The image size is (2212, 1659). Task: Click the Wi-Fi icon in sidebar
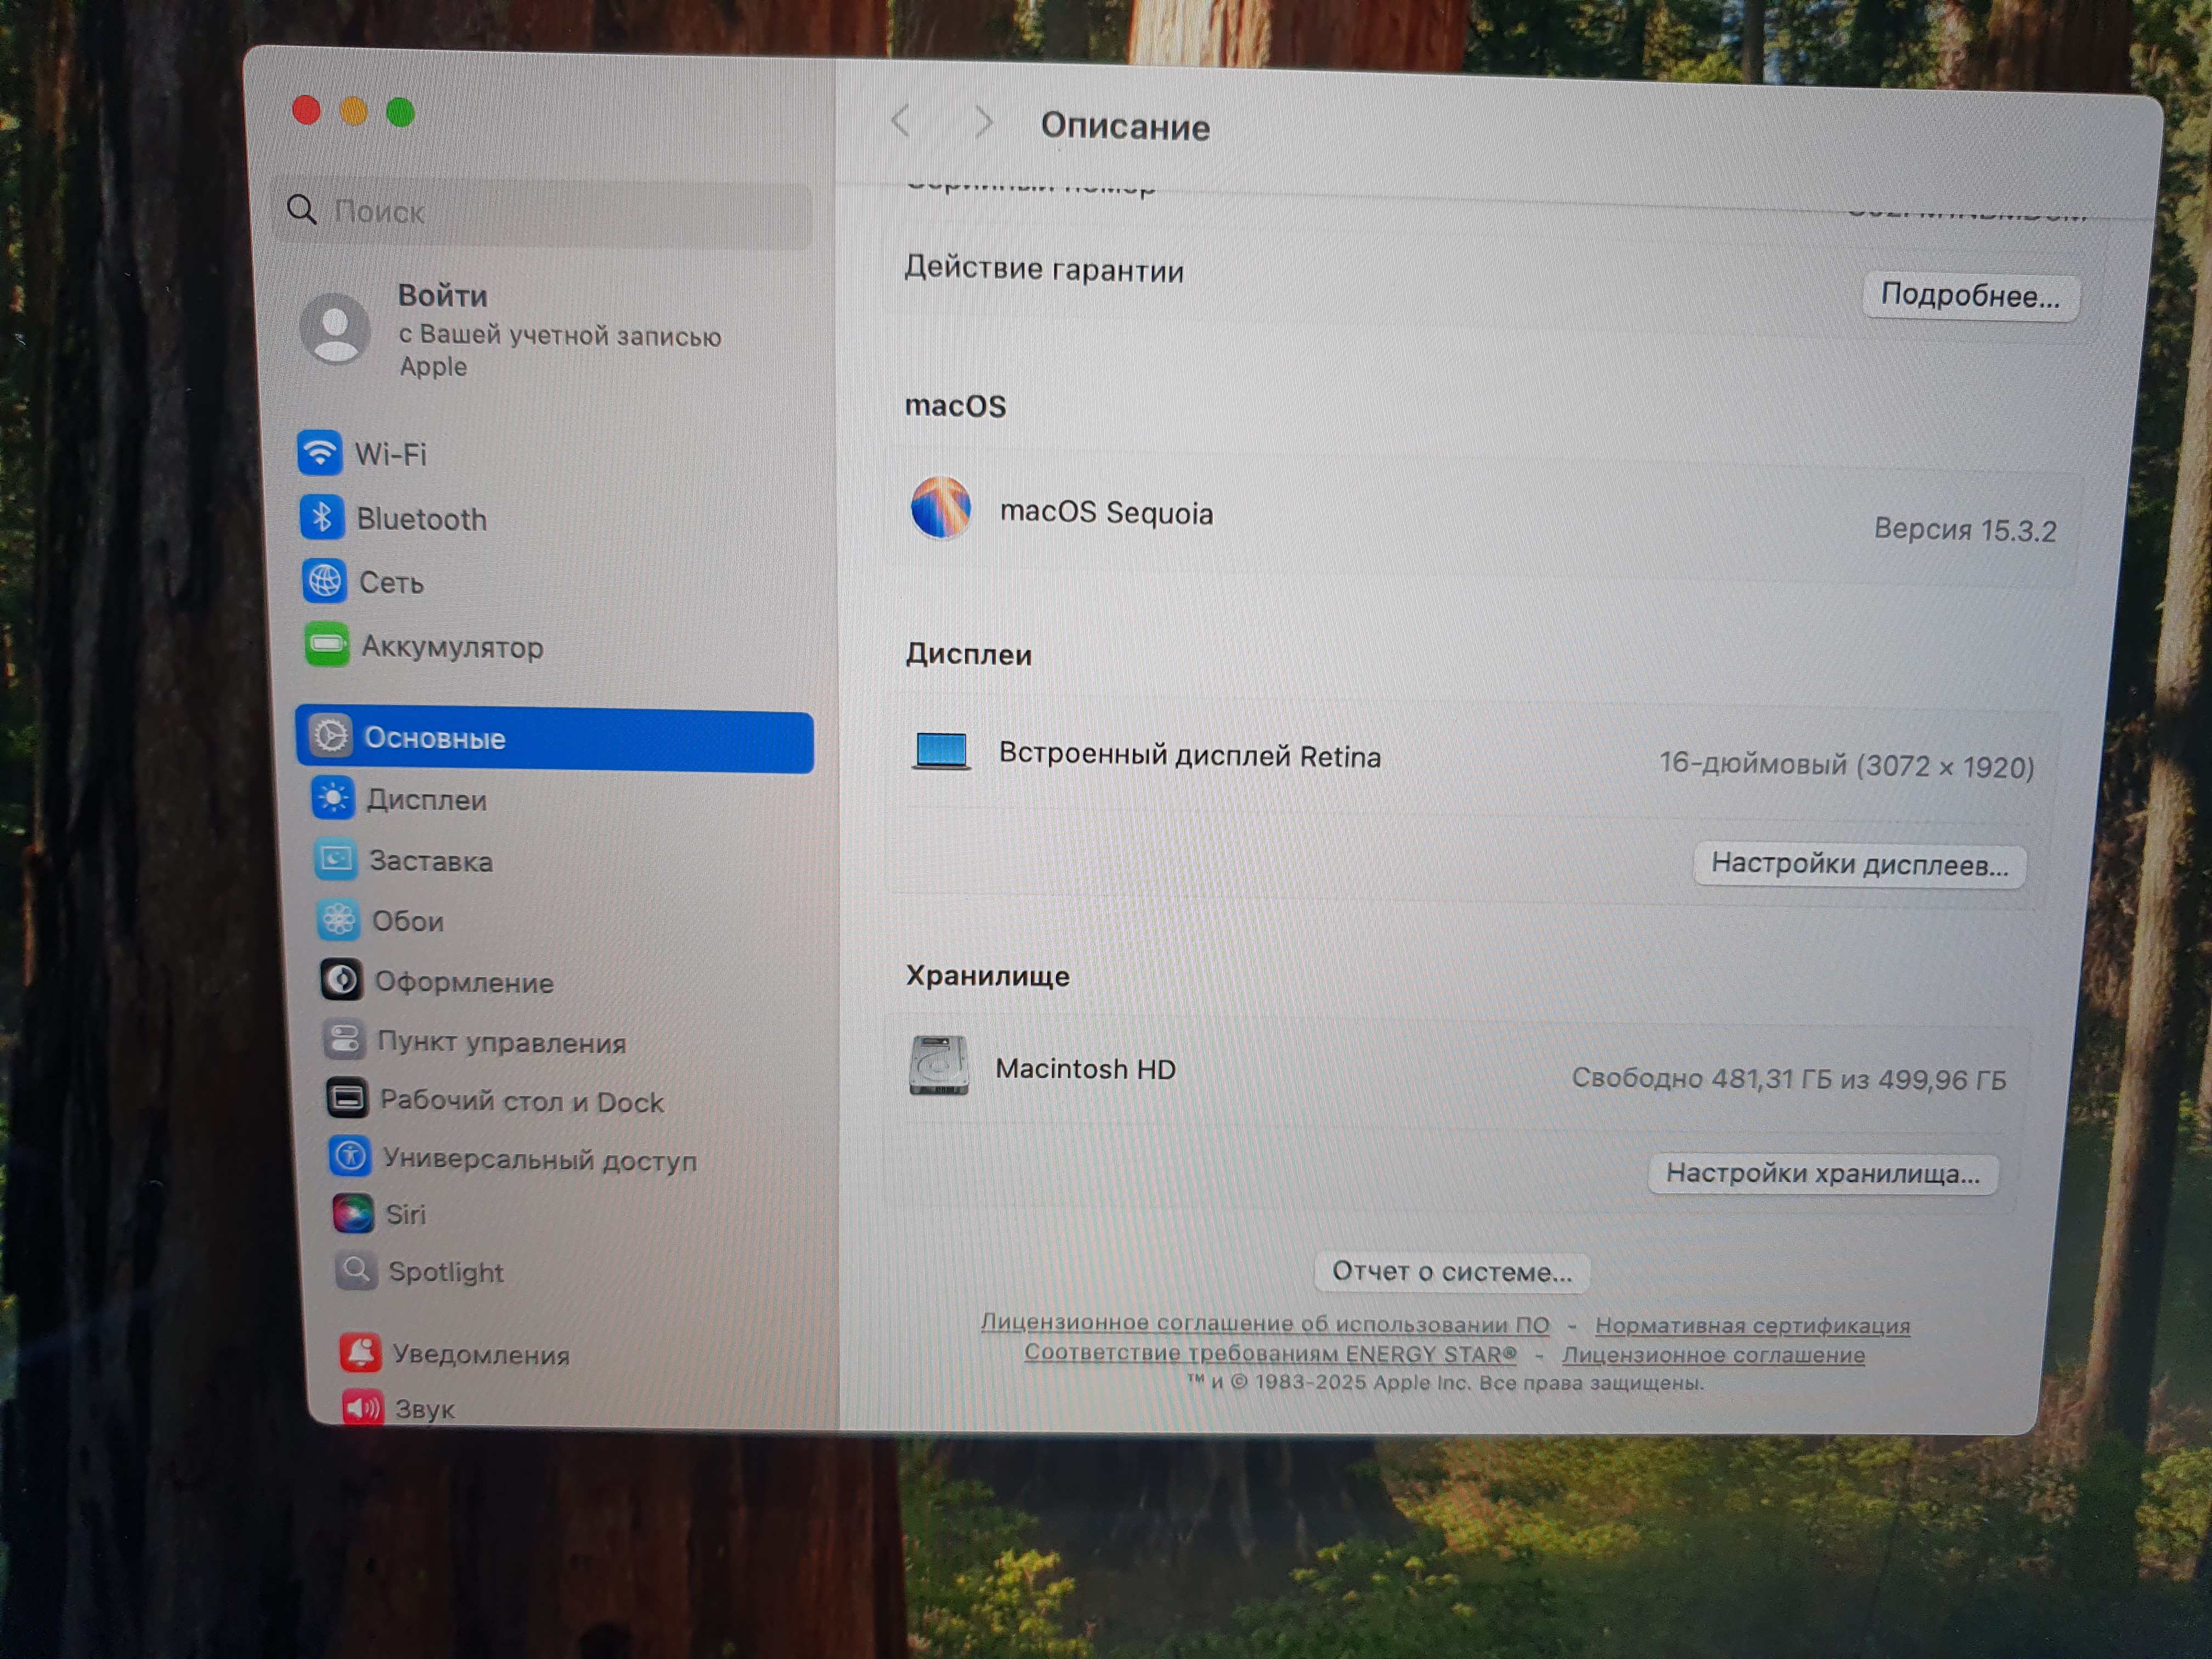click(319, 453)
